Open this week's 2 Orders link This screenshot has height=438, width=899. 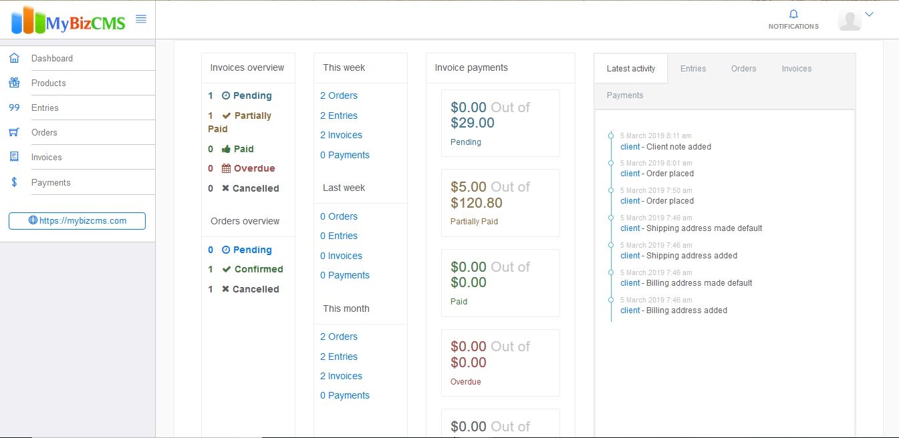pos(339,95)
